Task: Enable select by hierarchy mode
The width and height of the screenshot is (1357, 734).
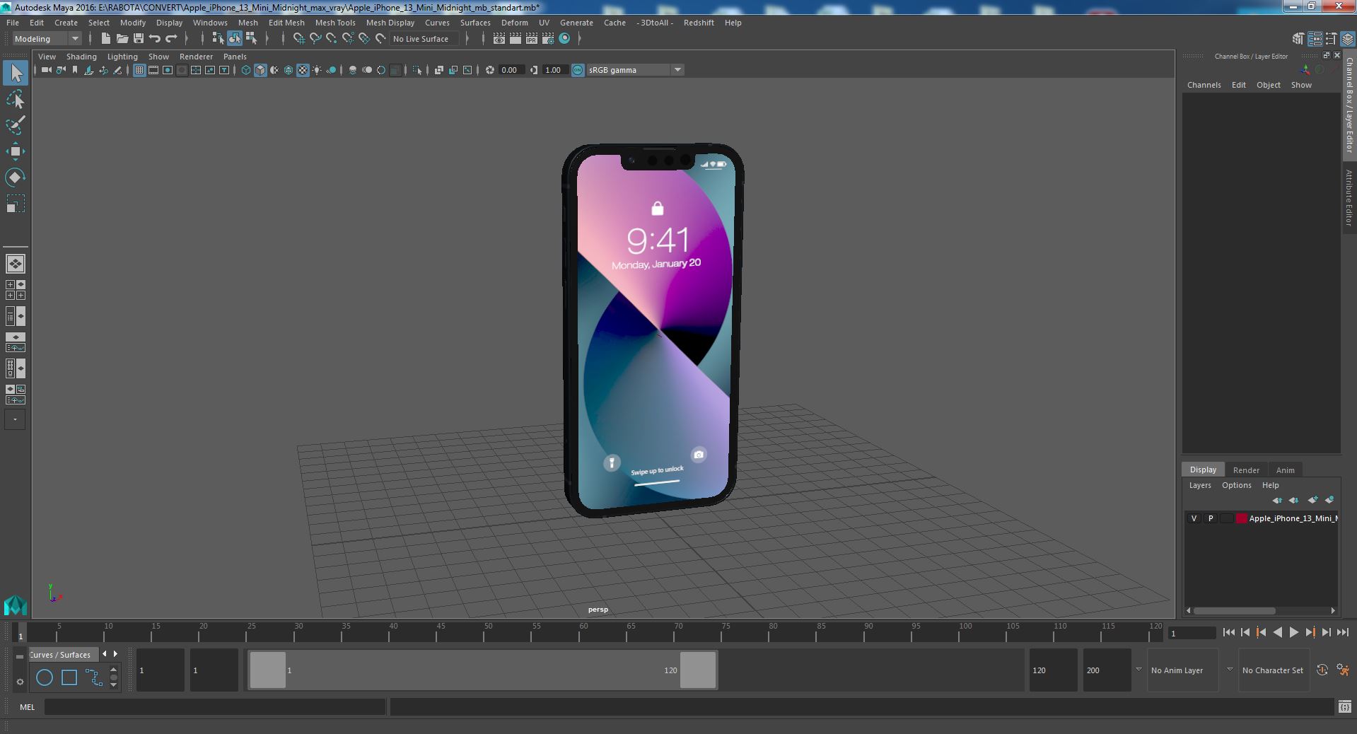Action: 219,39
